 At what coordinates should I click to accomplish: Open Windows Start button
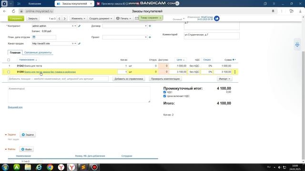pyautogui.click(x=5, y=167)
